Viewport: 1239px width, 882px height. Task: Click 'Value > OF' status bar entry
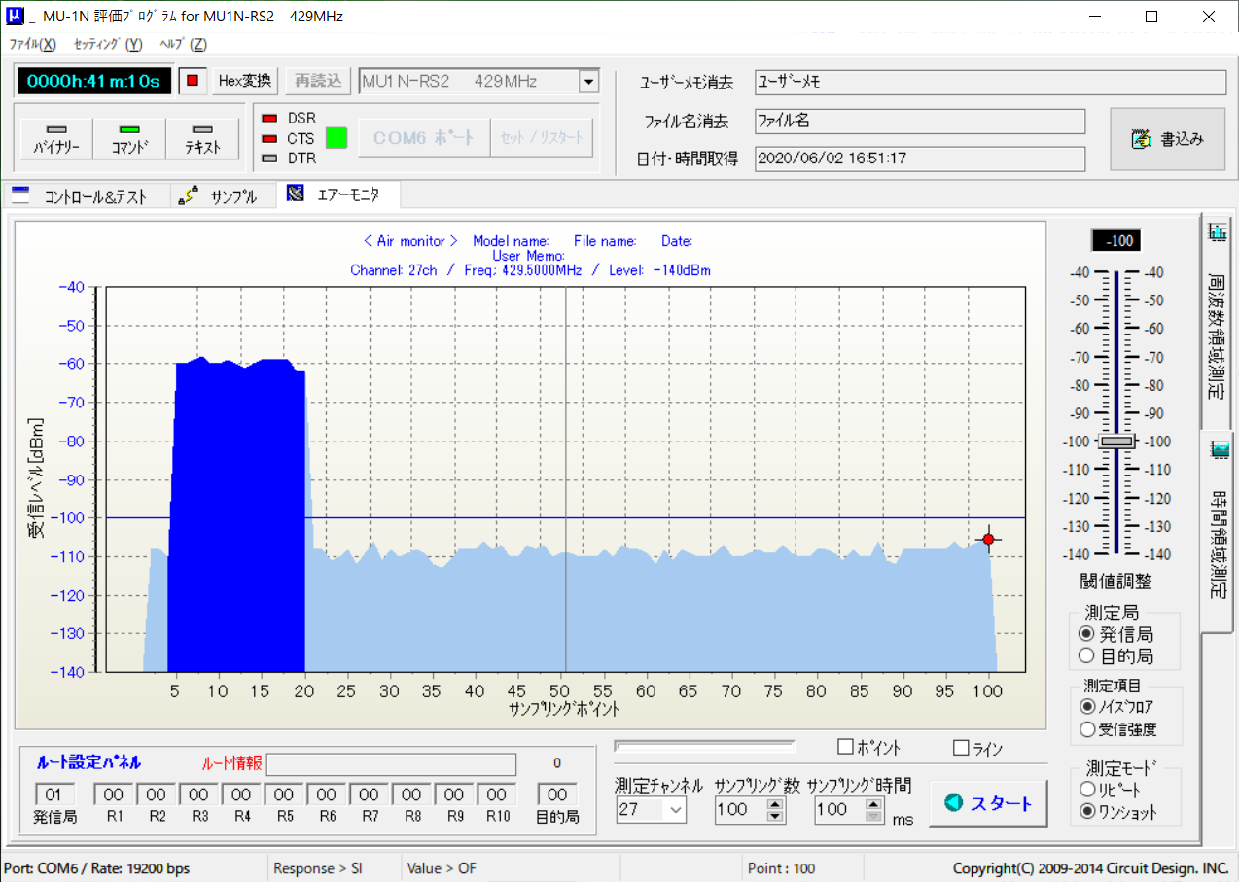tap(442, 868)
